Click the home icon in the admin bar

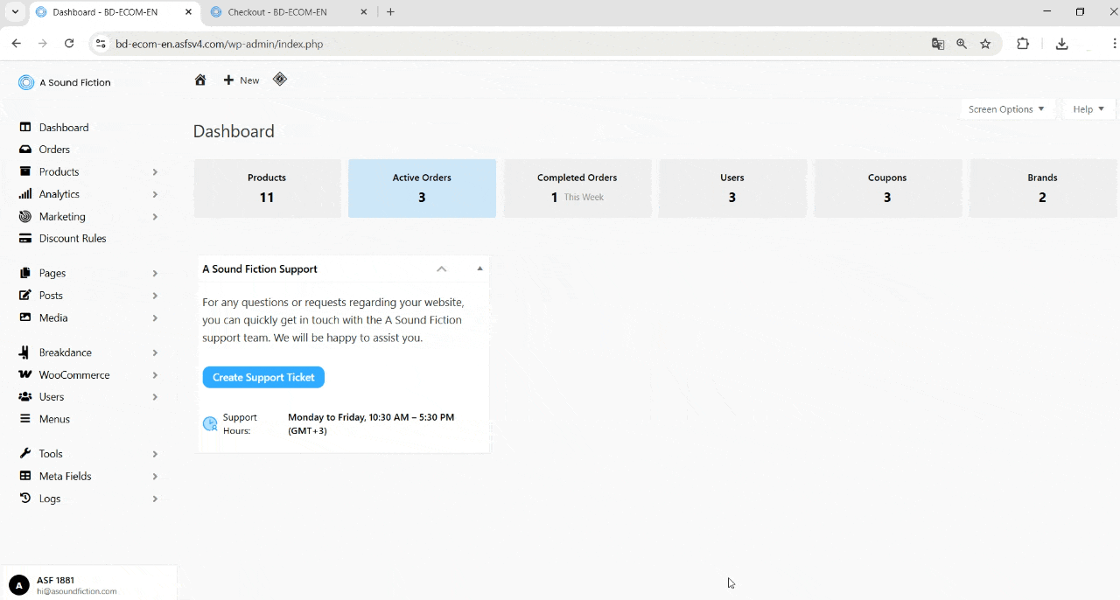(200, 80)
